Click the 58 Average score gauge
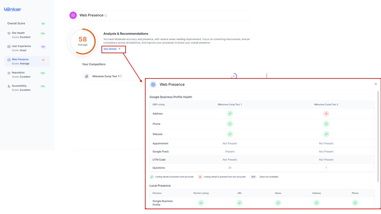This screenshot has height=214, width=381. [83, 41]
